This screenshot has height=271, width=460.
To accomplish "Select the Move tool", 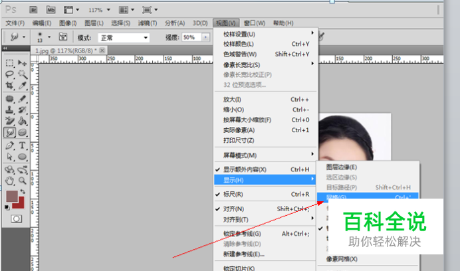I will coord(23,62).
